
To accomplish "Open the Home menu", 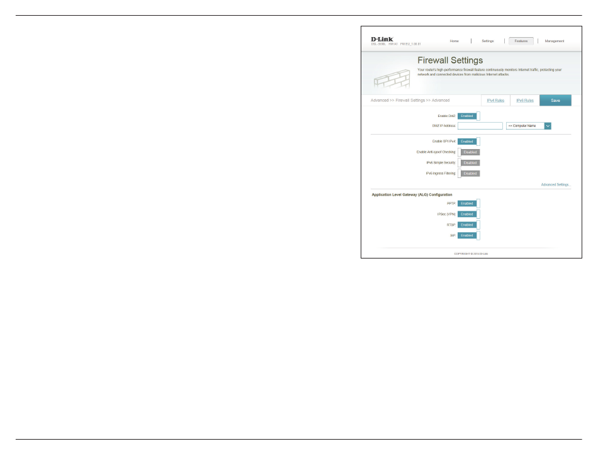I will coord(454,41).
